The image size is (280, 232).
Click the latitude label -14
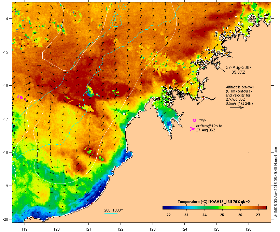coord(5,18)
